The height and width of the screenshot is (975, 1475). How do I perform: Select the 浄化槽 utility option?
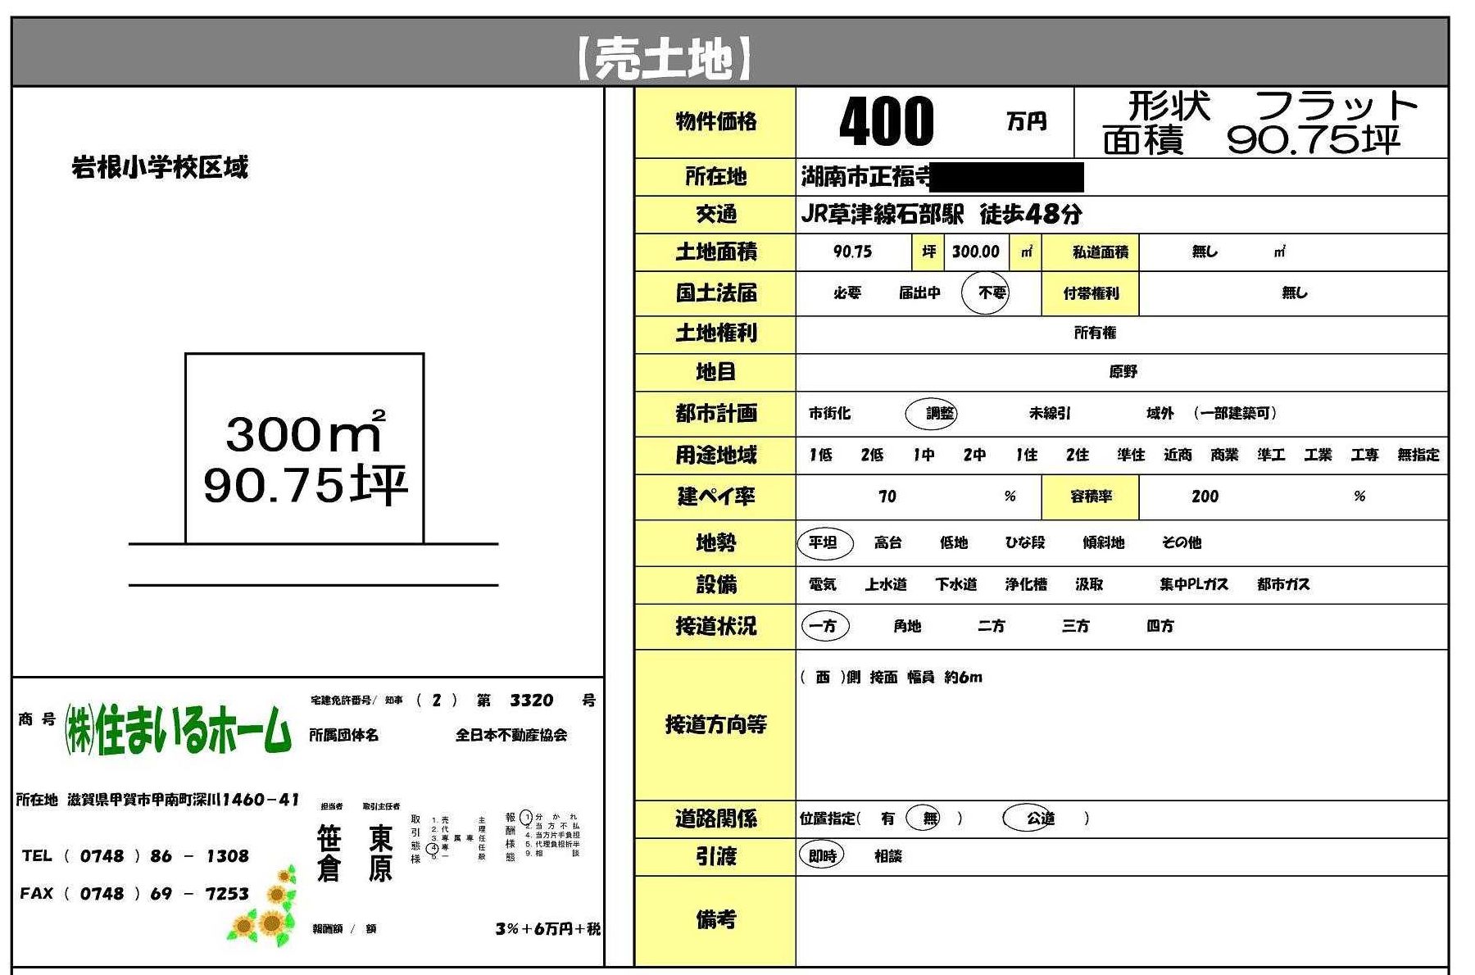[x=1026, y=585]
